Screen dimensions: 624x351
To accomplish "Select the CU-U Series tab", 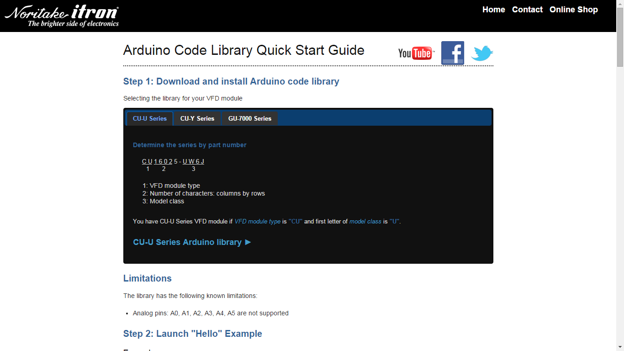I will click(150, 118).
